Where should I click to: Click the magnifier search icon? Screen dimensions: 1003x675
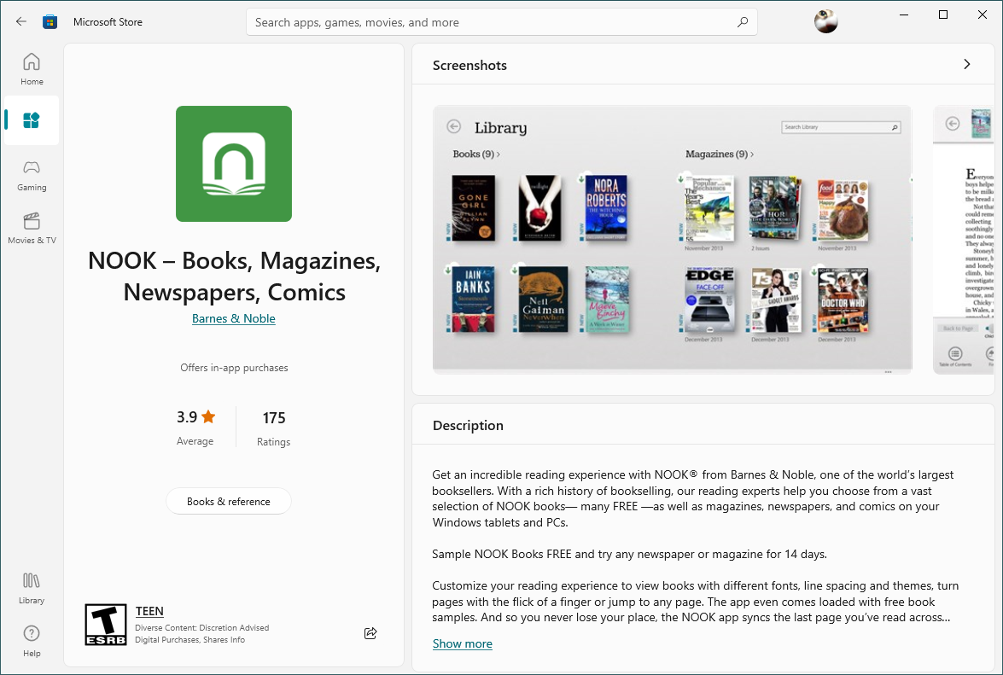[x=742, y=22]
